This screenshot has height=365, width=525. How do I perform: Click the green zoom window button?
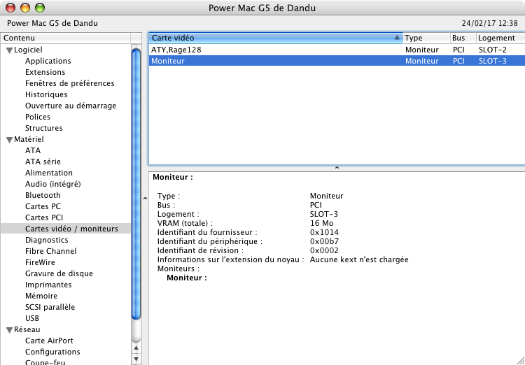(40, 8)
